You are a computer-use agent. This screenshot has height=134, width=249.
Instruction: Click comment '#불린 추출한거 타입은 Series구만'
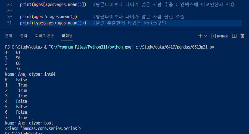(x=130, y=23)
